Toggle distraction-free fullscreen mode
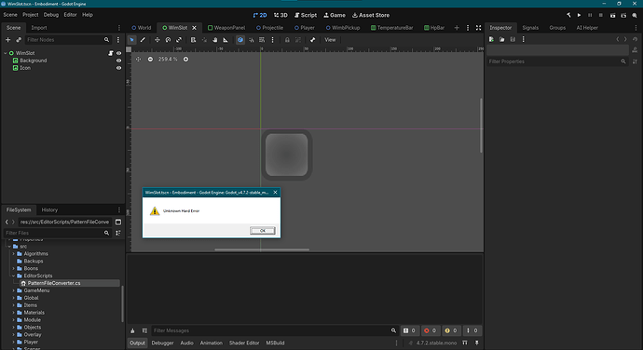The image size is (643, 350). [x=479, y=27]
